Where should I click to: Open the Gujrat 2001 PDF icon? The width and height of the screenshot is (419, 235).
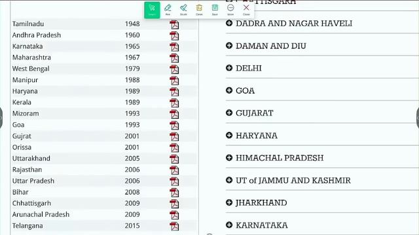point(174,136)
